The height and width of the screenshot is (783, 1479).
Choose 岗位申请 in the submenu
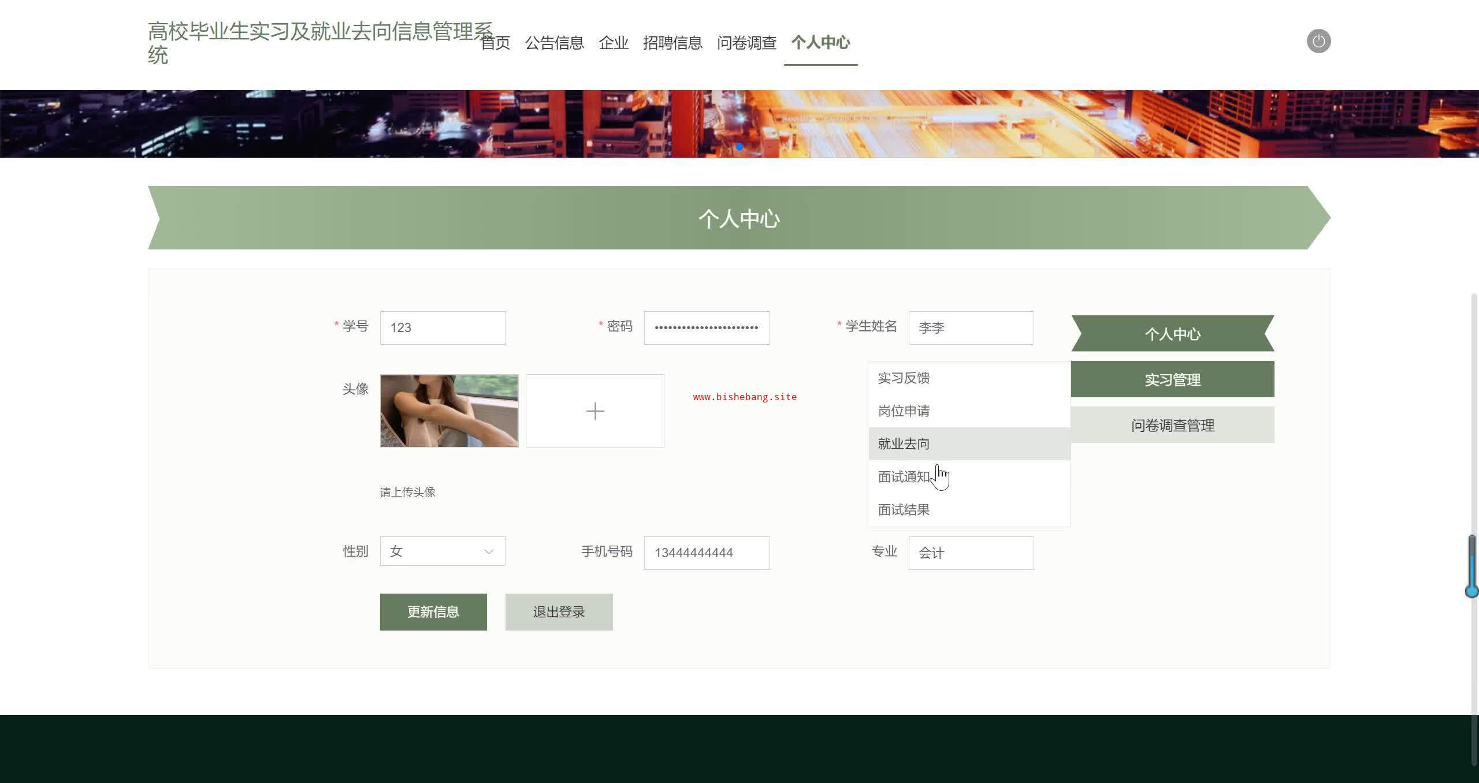[x=904, y=411]
